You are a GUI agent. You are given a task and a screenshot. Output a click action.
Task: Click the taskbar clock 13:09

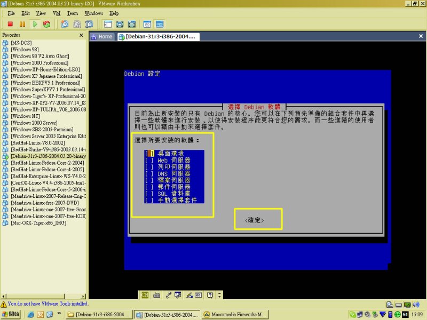click(417, 315)
